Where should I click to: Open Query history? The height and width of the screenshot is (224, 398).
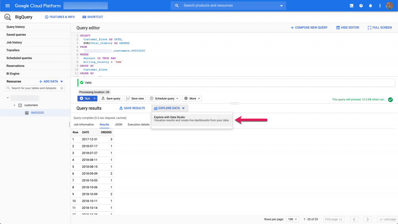pyautogui.click(x=16, y=27)
